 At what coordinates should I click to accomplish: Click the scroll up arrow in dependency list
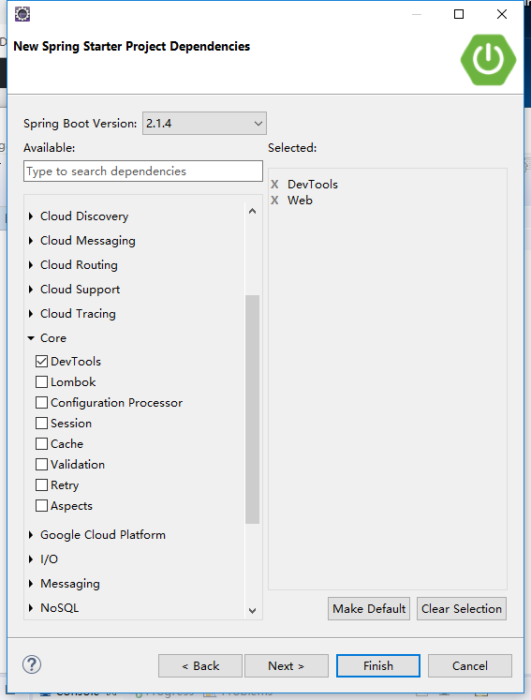point(252,211)
